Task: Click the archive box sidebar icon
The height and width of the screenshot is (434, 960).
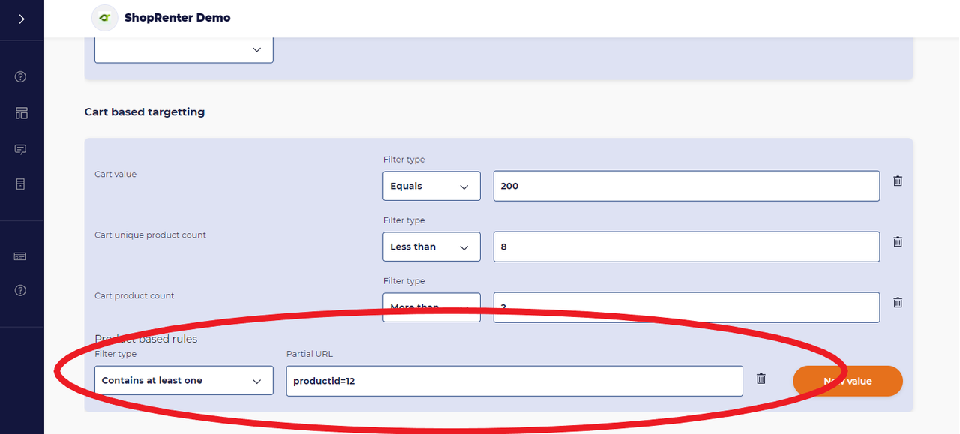Action: [x=21, y=184]
